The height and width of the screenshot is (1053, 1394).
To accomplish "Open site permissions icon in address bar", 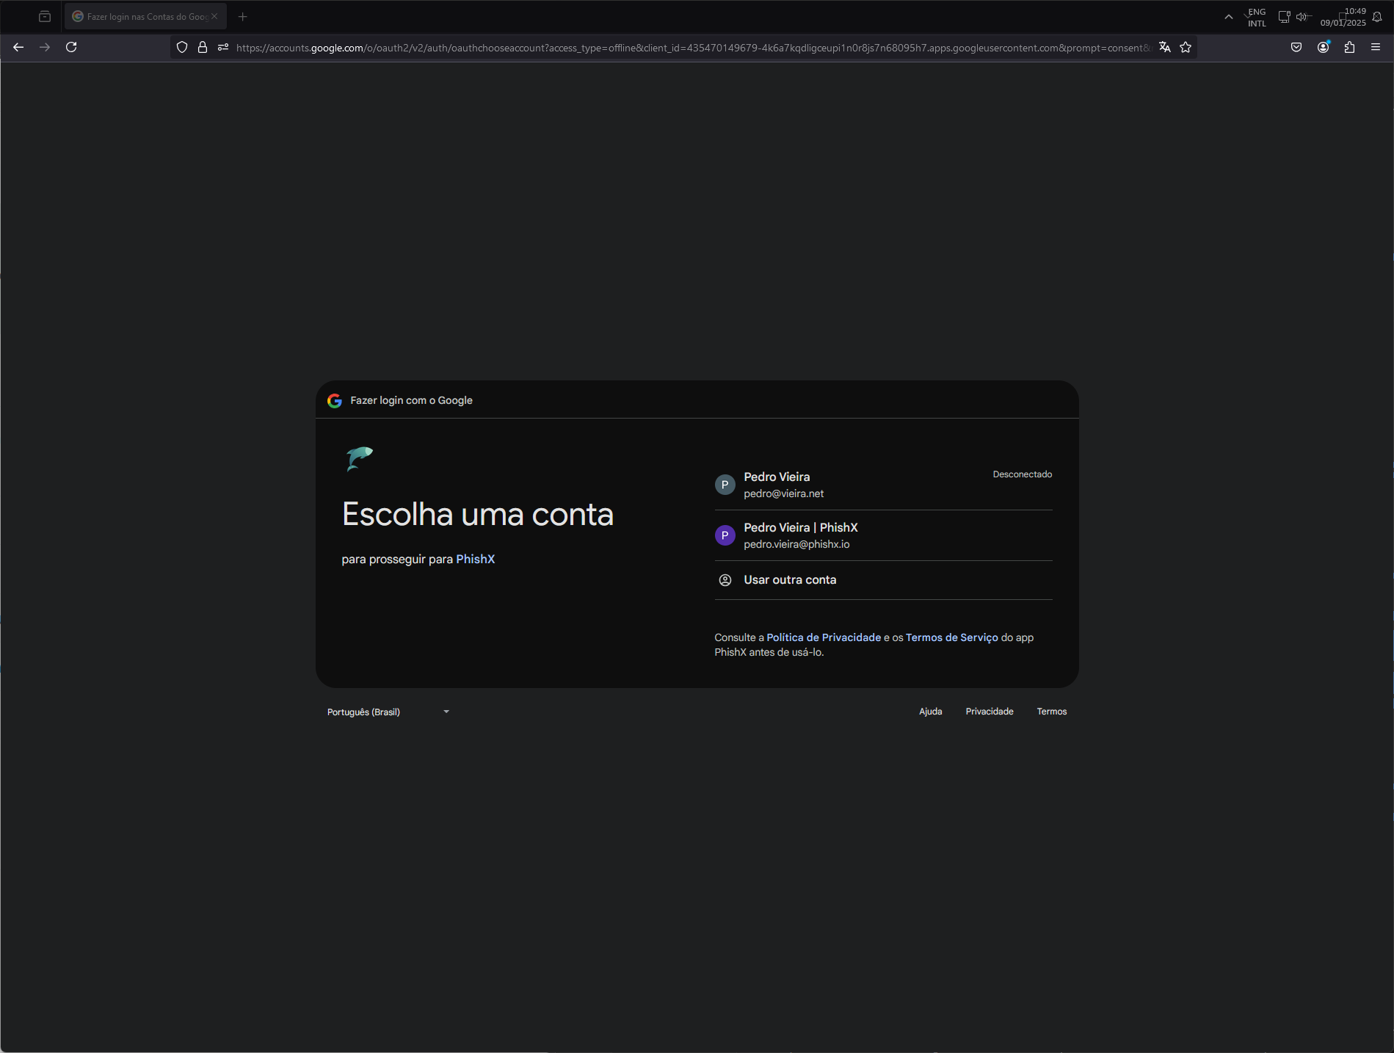I will [x=223, y=47].
